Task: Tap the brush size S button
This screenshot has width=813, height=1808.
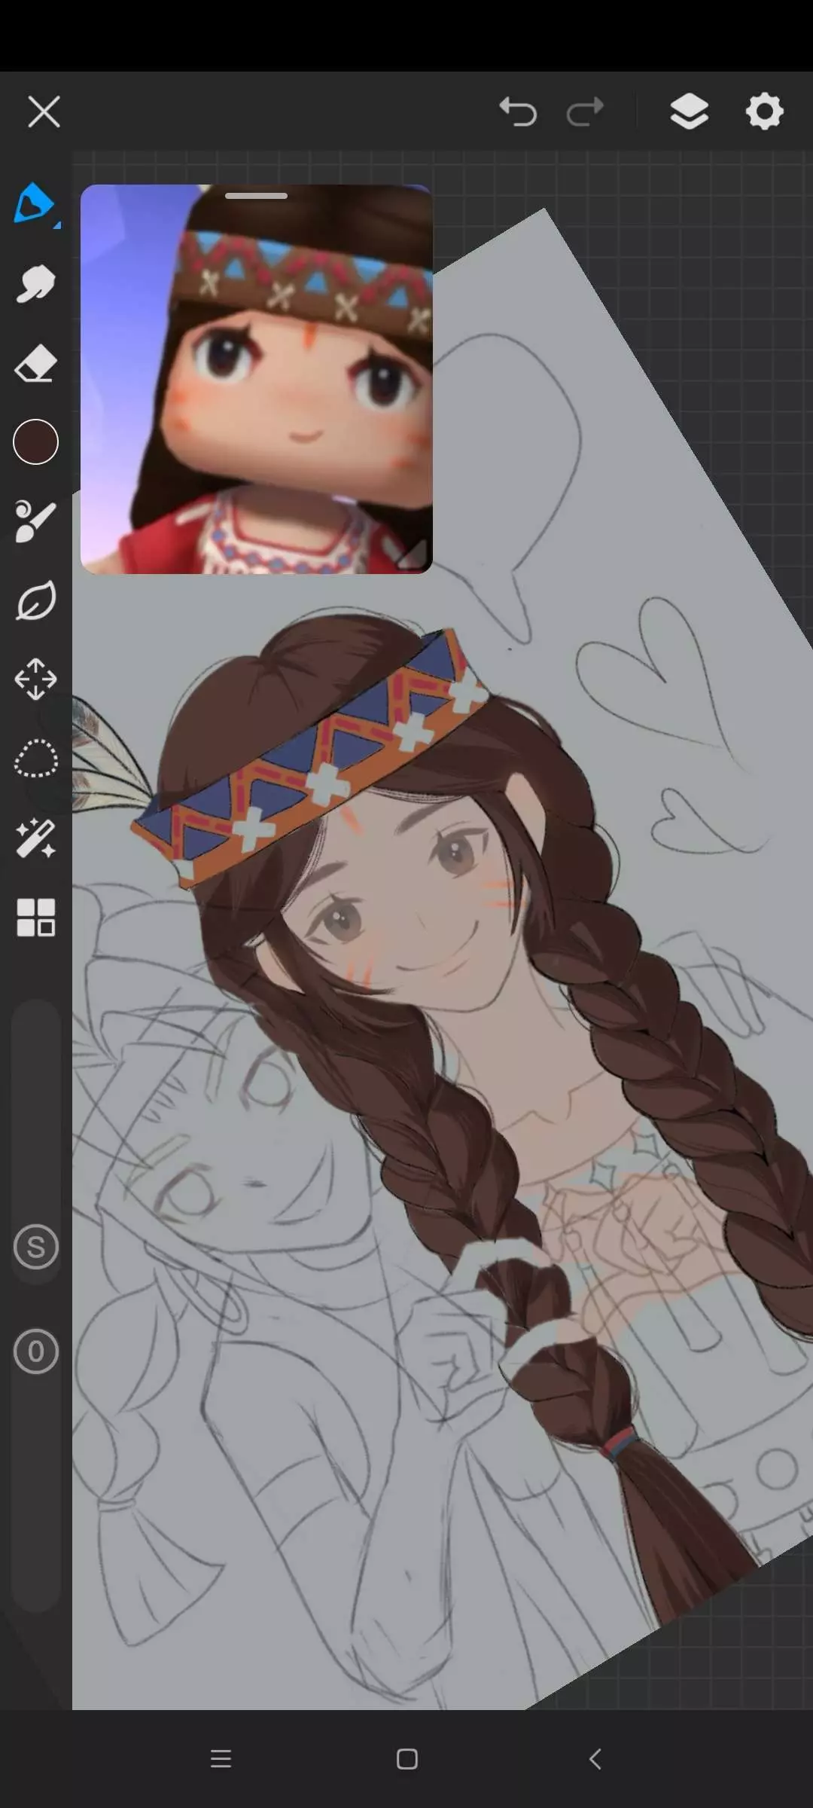Action: pos(35,1247)
